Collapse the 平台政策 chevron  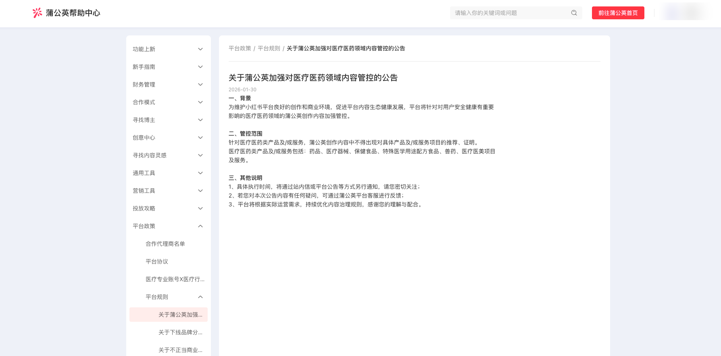(x=200, y=226)
